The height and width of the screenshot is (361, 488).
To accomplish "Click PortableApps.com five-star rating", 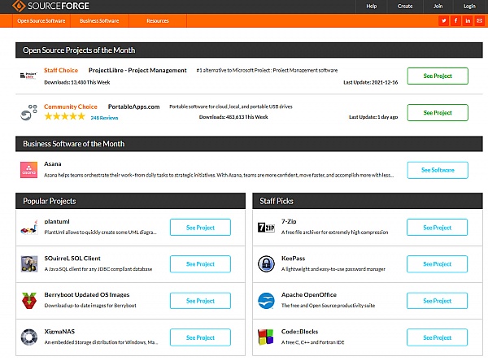I will click(x=64, y=117).
